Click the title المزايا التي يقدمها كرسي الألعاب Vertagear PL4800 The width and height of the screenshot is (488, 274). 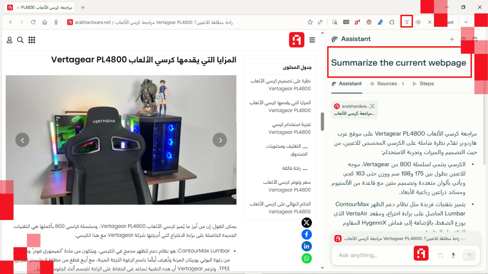pyautogui.click(x=144, y=60)
